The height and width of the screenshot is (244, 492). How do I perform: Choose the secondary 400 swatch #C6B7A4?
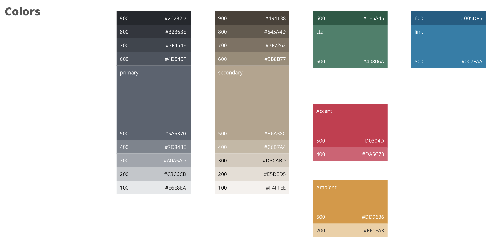click(252, 147)
